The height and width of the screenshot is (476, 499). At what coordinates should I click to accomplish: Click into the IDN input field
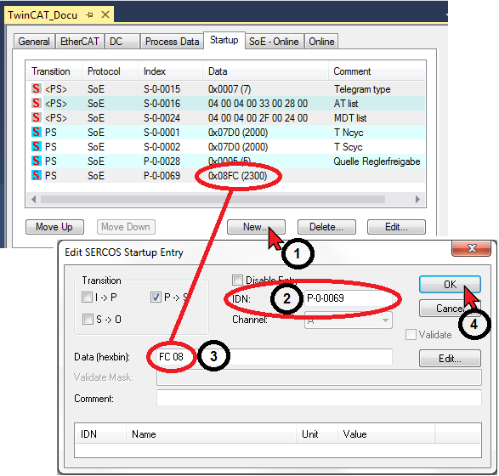pos(349,298)
